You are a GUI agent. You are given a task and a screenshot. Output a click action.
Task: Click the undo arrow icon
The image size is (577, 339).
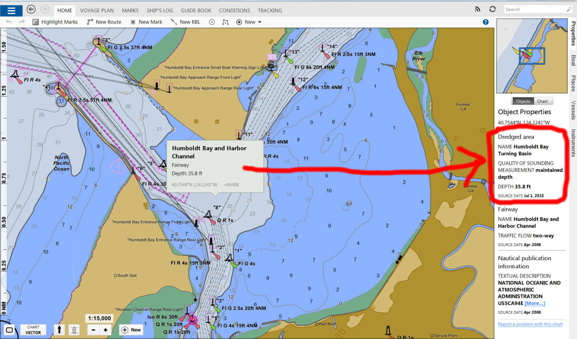tap(9, 22)
